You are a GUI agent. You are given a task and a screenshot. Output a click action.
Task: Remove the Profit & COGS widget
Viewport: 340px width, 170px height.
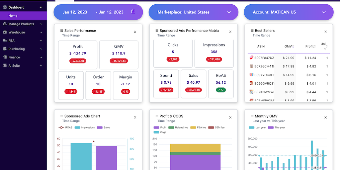coord(230,118)
